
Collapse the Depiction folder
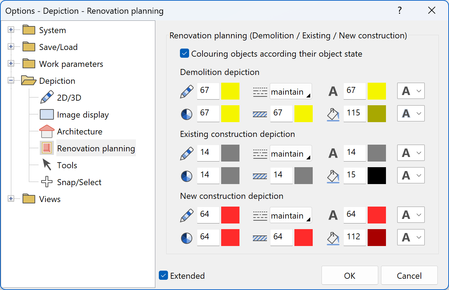coord(11,81)
